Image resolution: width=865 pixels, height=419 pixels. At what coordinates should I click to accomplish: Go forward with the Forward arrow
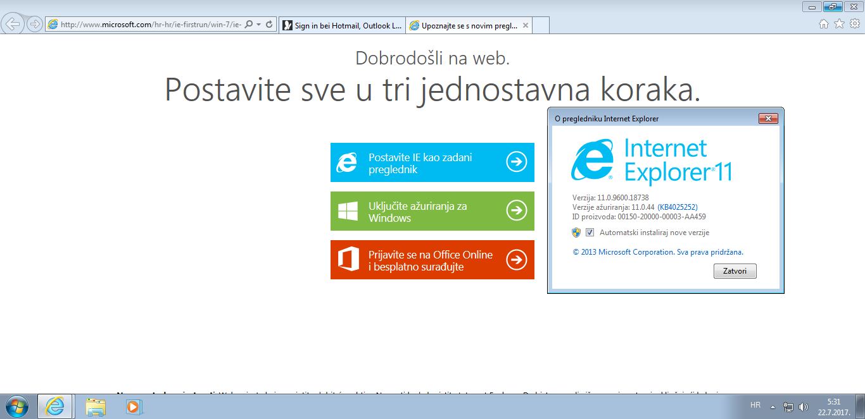[x=35, y=25]
